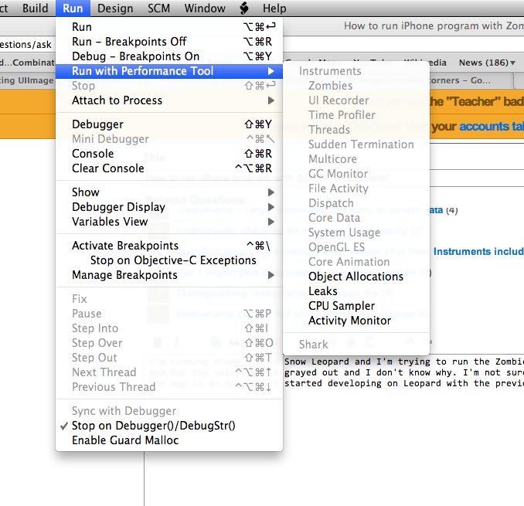Select Run – Breakpoints Off

(x=169, y=42)
